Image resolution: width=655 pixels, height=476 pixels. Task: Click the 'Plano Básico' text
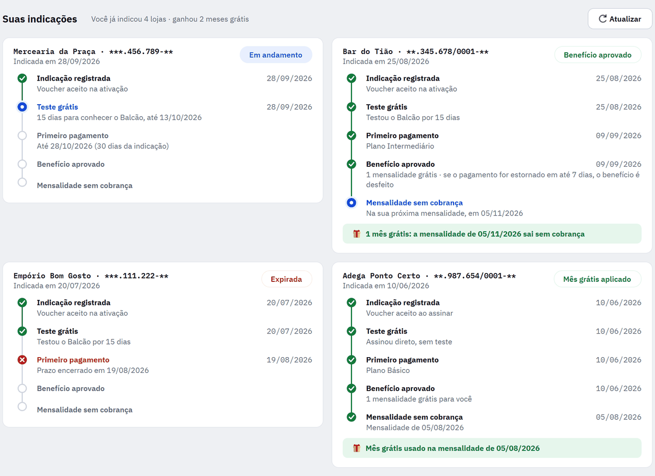click(x=388, y=370)
